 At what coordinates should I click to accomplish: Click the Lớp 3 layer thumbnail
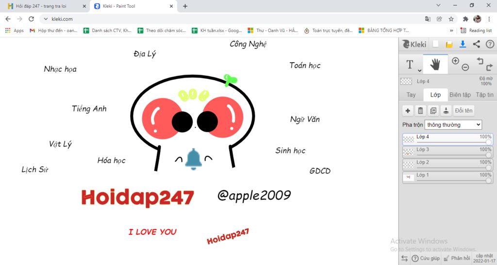(x=409, y=152)
